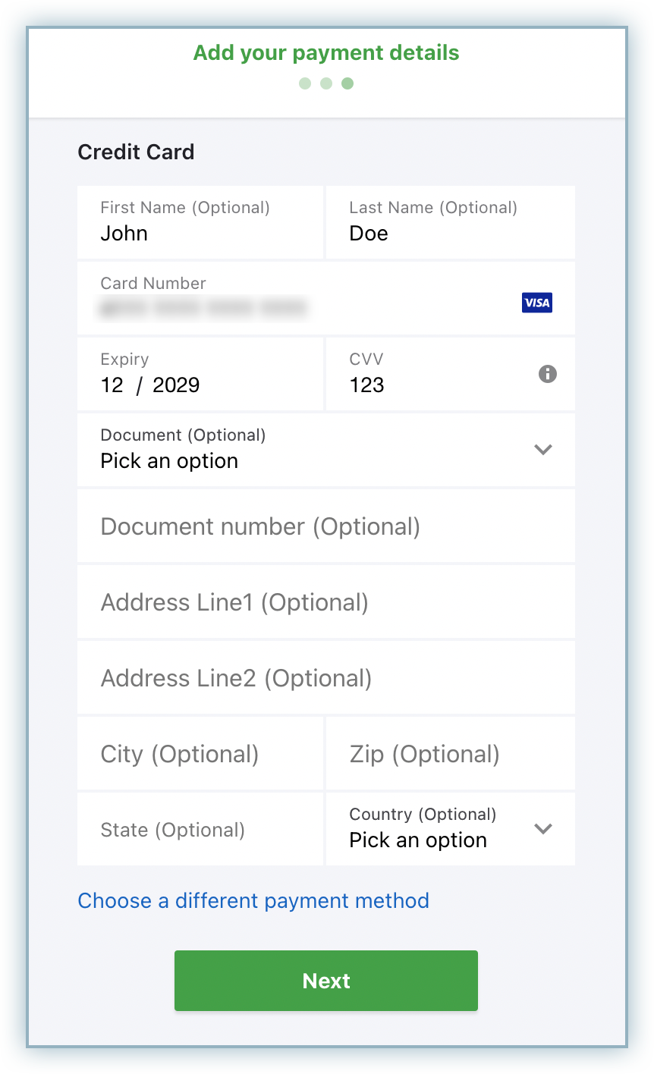Click the Document number field
This screenshot has height=1074, width=654.
[326, 526]
